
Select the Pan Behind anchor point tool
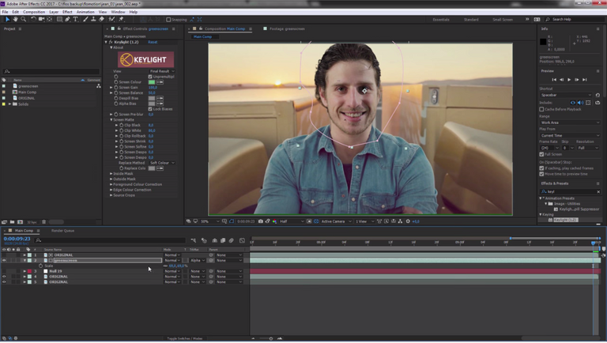pyautogui.click(x=50, y=19)
